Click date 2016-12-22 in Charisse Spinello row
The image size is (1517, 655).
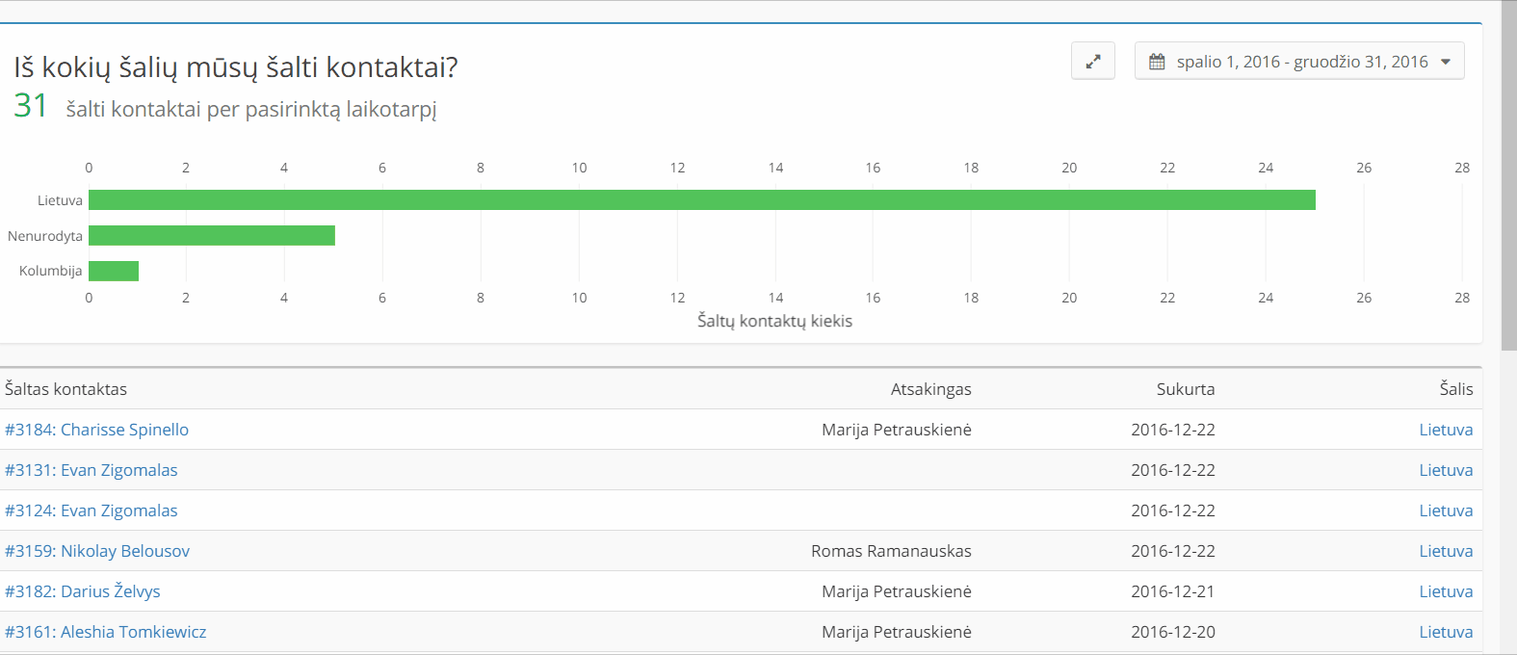(x=1173, y=430)
